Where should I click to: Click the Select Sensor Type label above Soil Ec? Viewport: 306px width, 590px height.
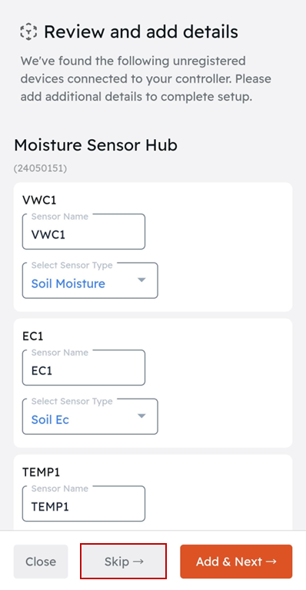click(x=72, y=401)
